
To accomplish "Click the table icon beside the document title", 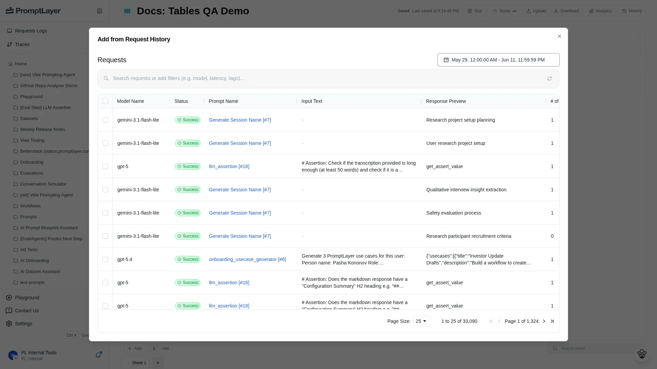I will point(127,11).
